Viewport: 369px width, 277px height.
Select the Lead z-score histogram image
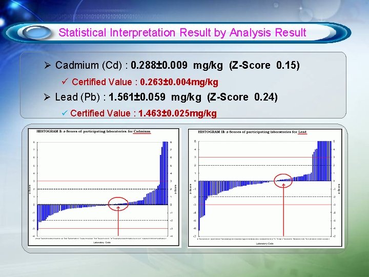(x=265, y=188)
